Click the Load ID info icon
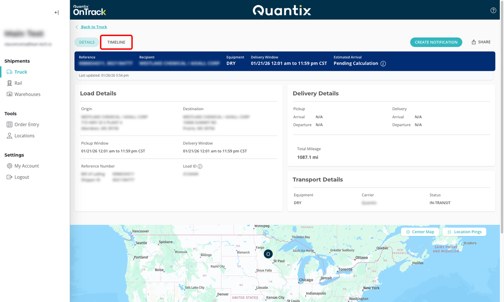The image size is (504, 302). click(x=200, y=167)
